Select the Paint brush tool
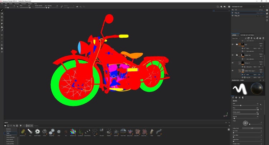This screenshot has height=145, width=269. pos(2,10)
